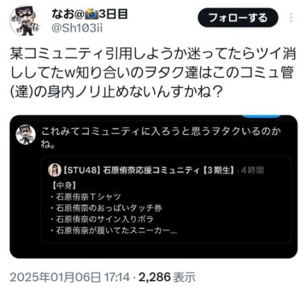Open the 2025年01月06日 17:14 timestamp

click(70, 278)
